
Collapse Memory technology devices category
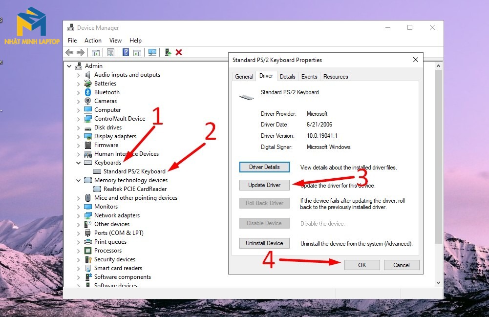coord(78,180)
